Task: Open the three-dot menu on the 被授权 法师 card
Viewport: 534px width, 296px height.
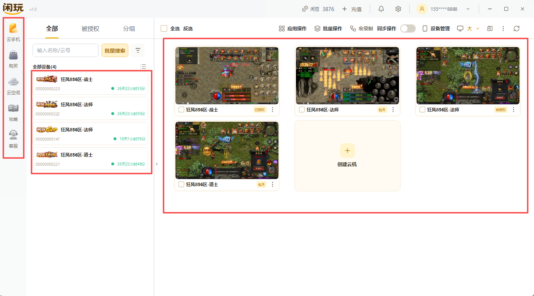Action: 514,110
